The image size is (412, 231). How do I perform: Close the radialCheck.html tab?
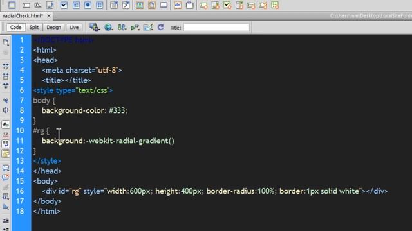tap(49, 16)
